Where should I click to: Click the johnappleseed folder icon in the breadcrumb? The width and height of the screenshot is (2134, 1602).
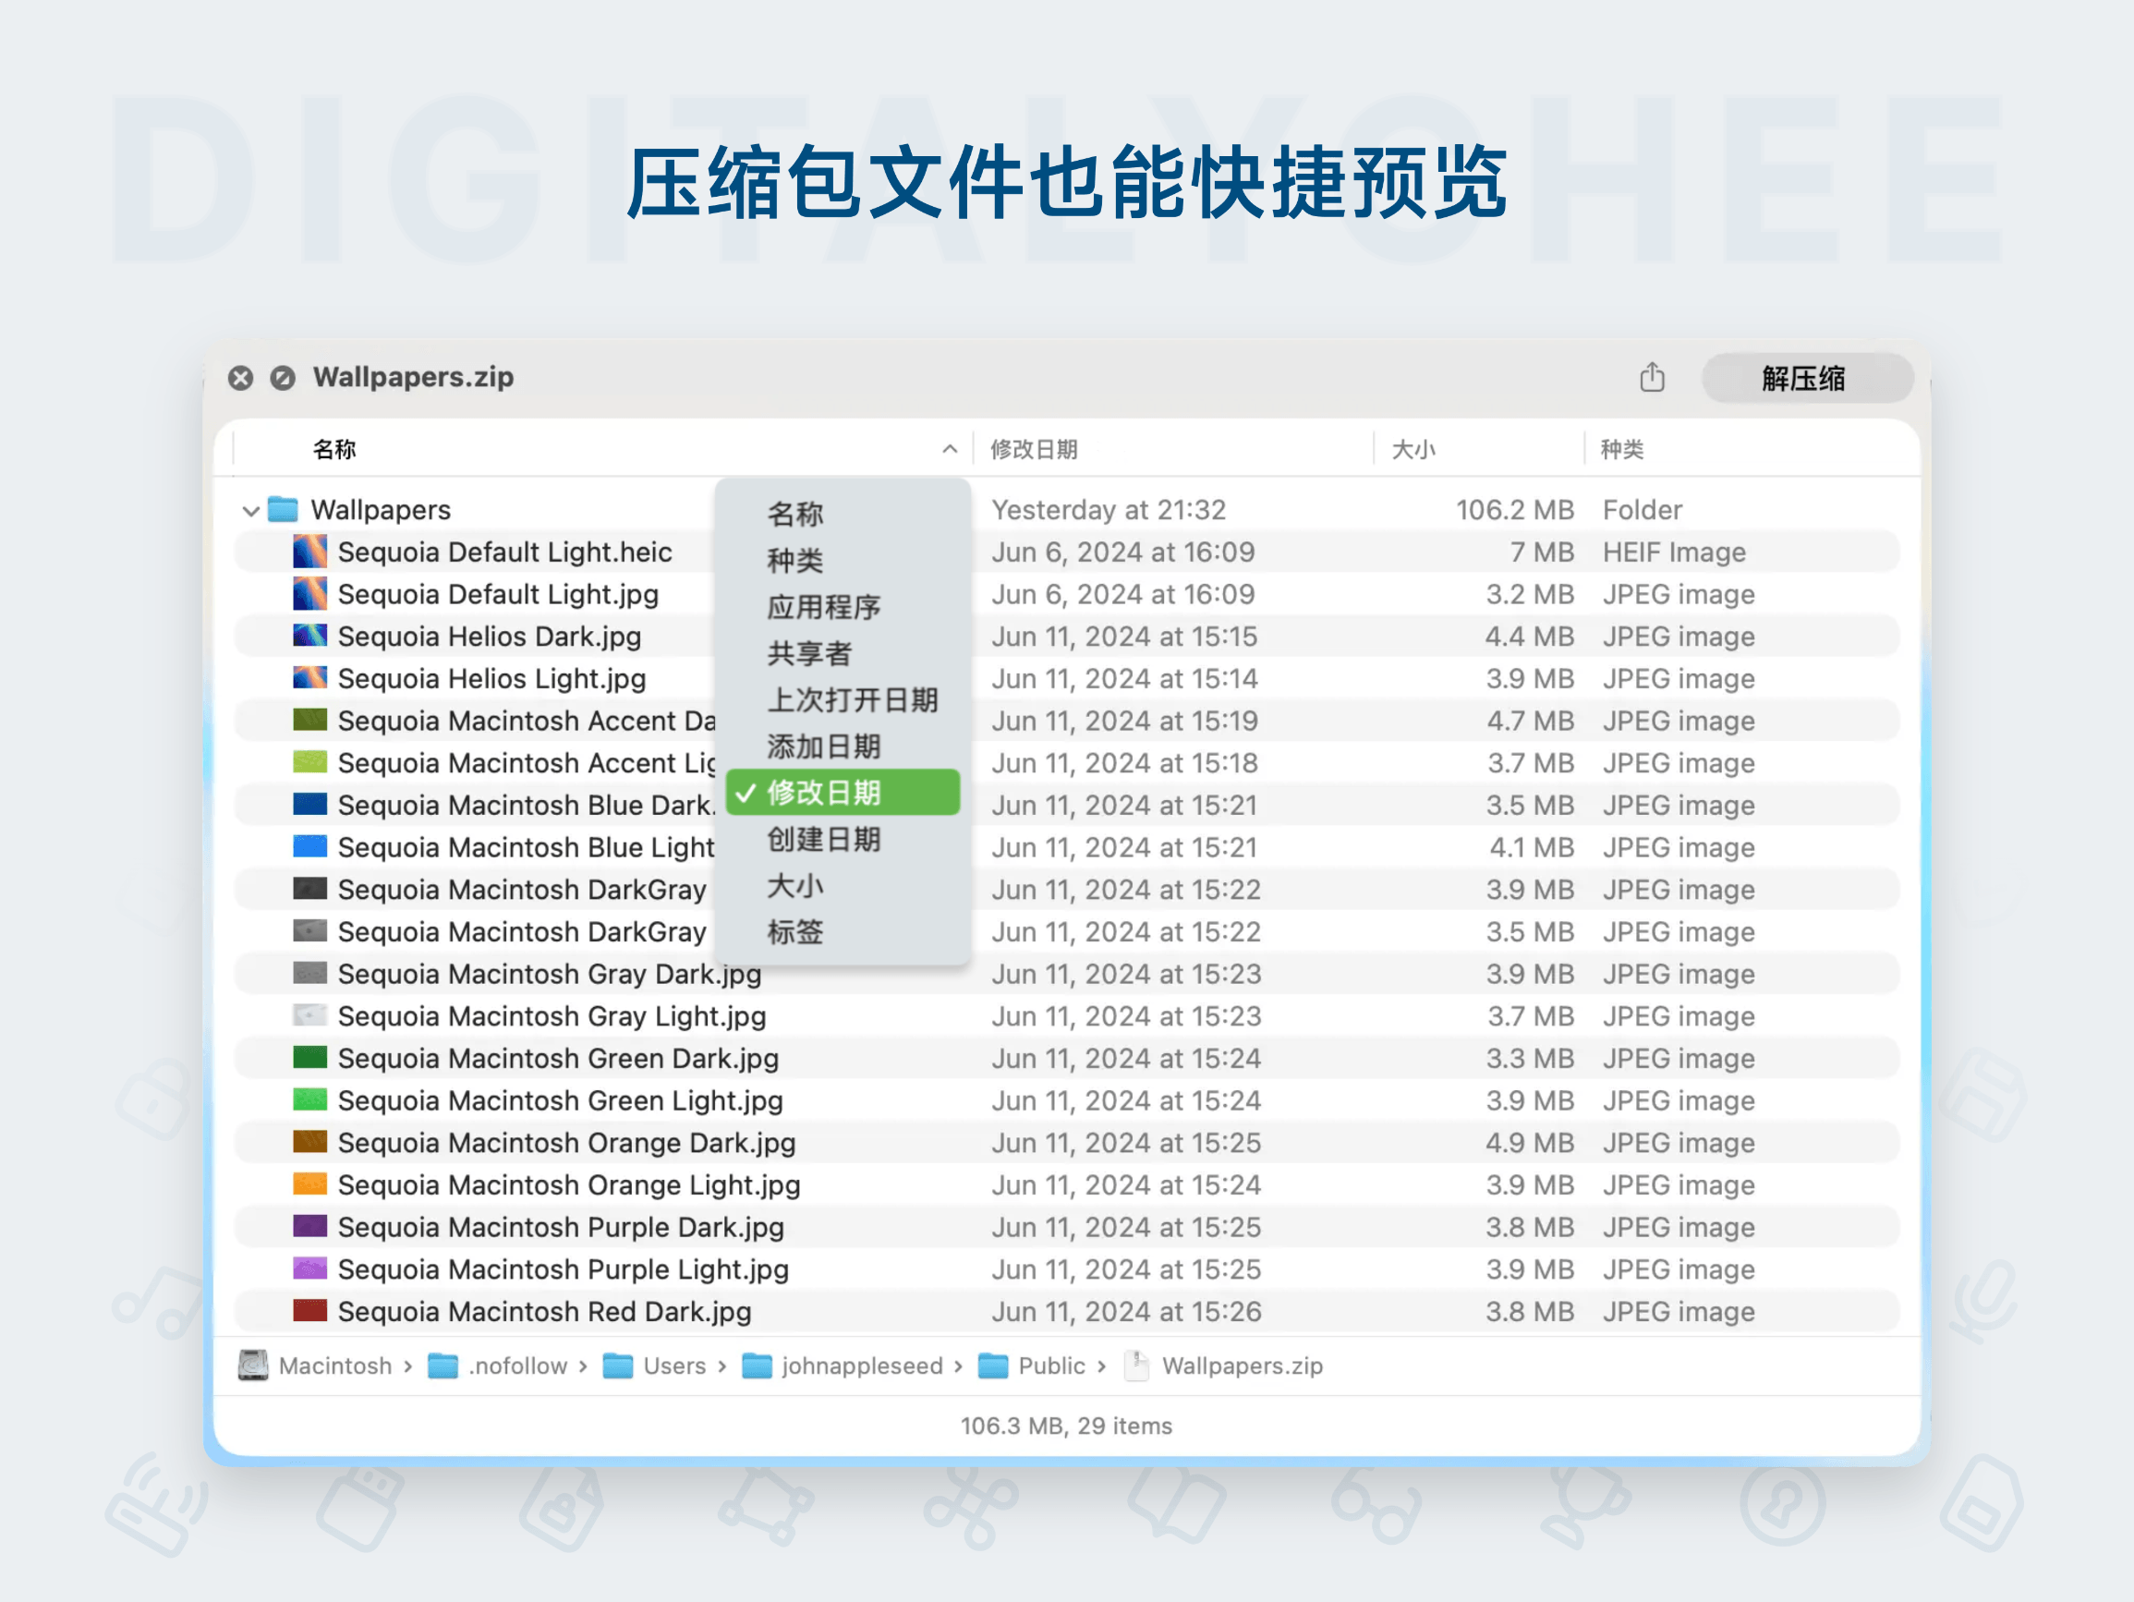(758, 1365)
